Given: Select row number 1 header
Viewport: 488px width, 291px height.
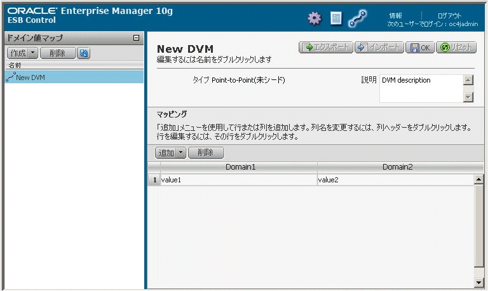Looking at the screenshot, I should [154, 180].
